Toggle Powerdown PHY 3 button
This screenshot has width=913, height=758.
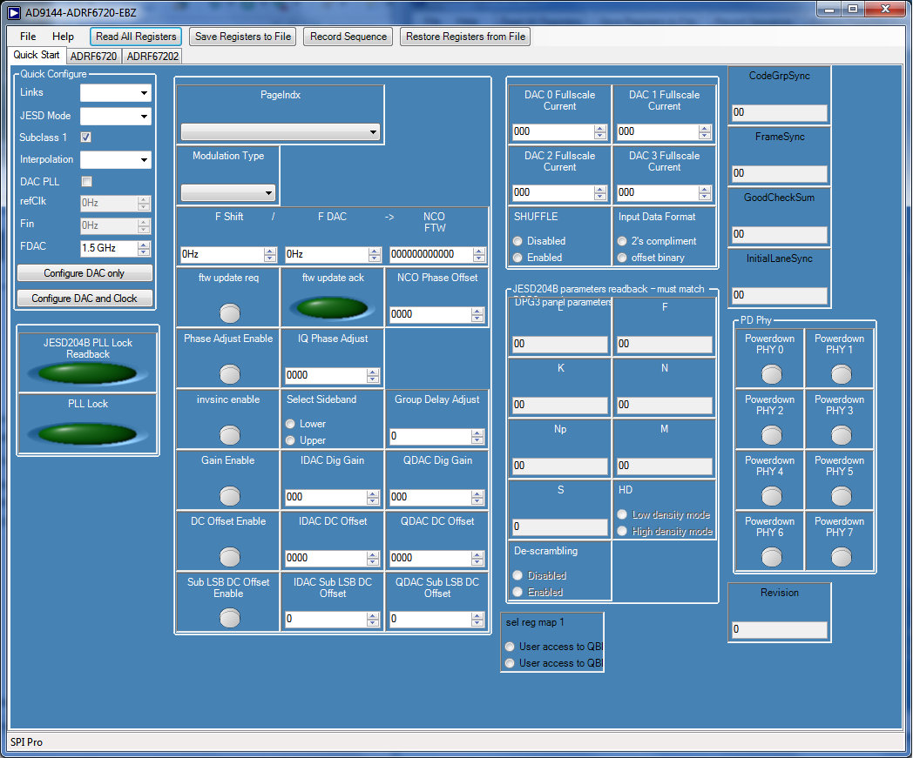(x=842, y=435)
